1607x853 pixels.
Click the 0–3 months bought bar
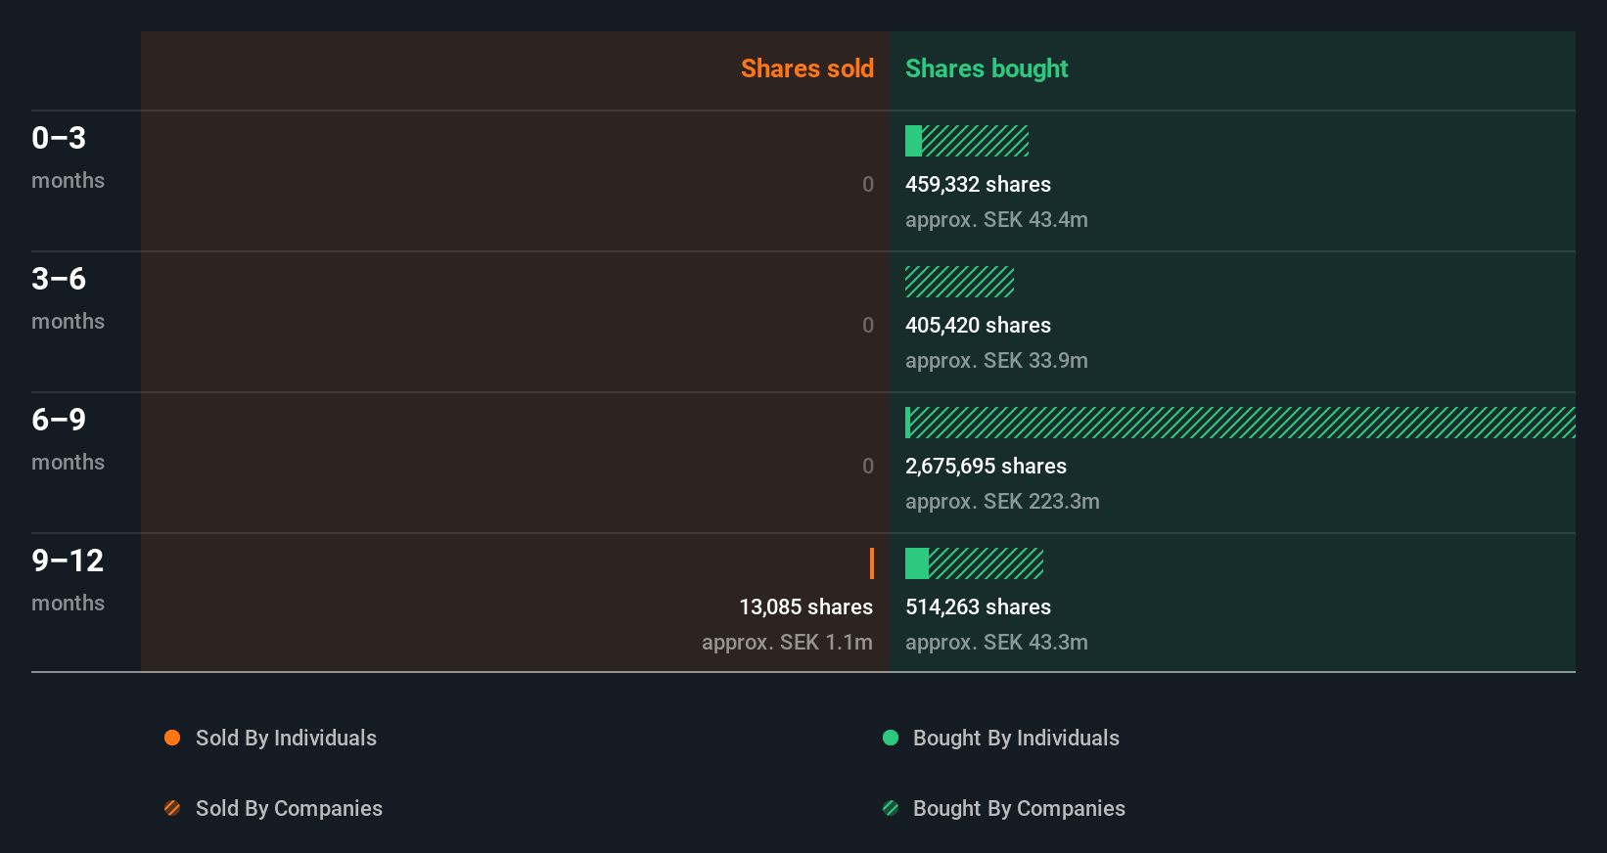967,141
